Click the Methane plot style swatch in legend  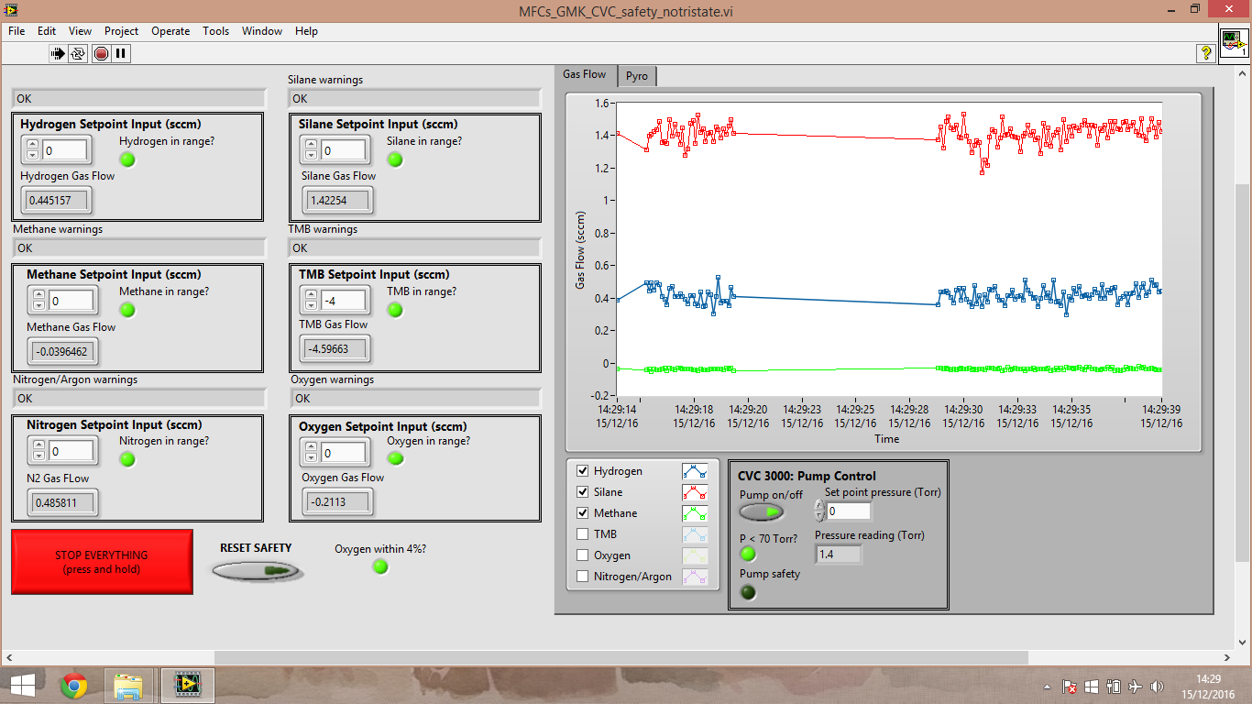coord(696,513)
